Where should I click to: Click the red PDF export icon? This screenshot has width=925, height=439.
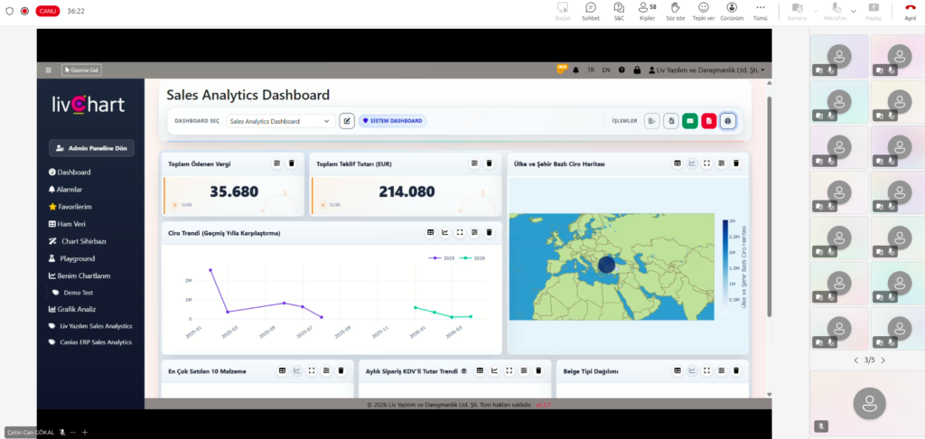pyautogui.click(x=708, y=121)
